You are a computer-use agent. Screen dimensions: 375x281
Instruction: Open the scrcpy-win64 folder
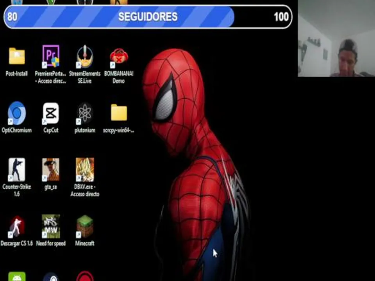(119, 112)
